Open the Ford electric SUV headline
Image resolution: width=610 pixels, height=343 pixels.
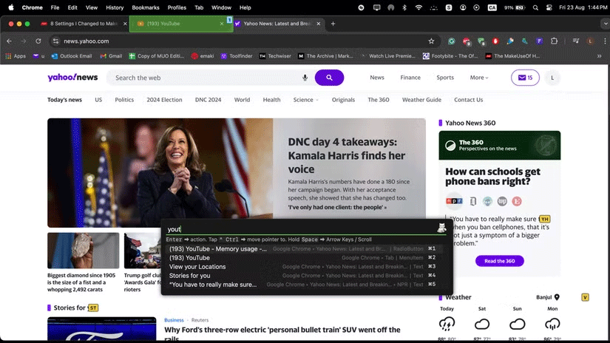click(x=282, y=333)
